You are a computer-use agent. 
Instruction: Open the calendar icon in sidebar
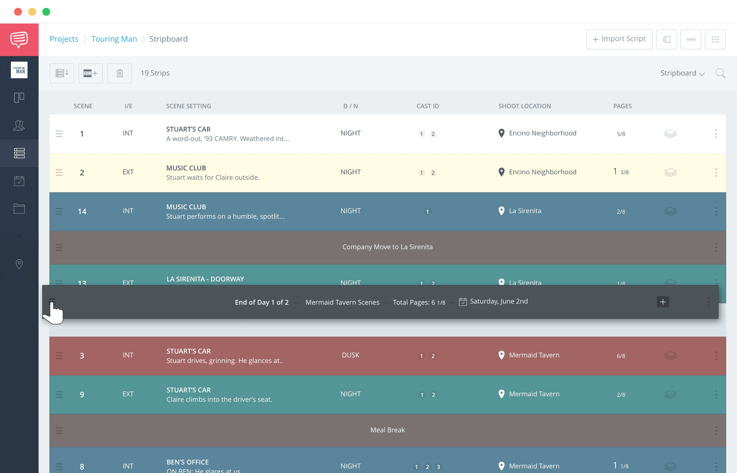(x=19, y=181)
